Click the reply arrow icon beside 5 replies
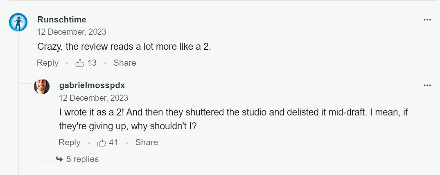The image size is (440, 175). 59,159
